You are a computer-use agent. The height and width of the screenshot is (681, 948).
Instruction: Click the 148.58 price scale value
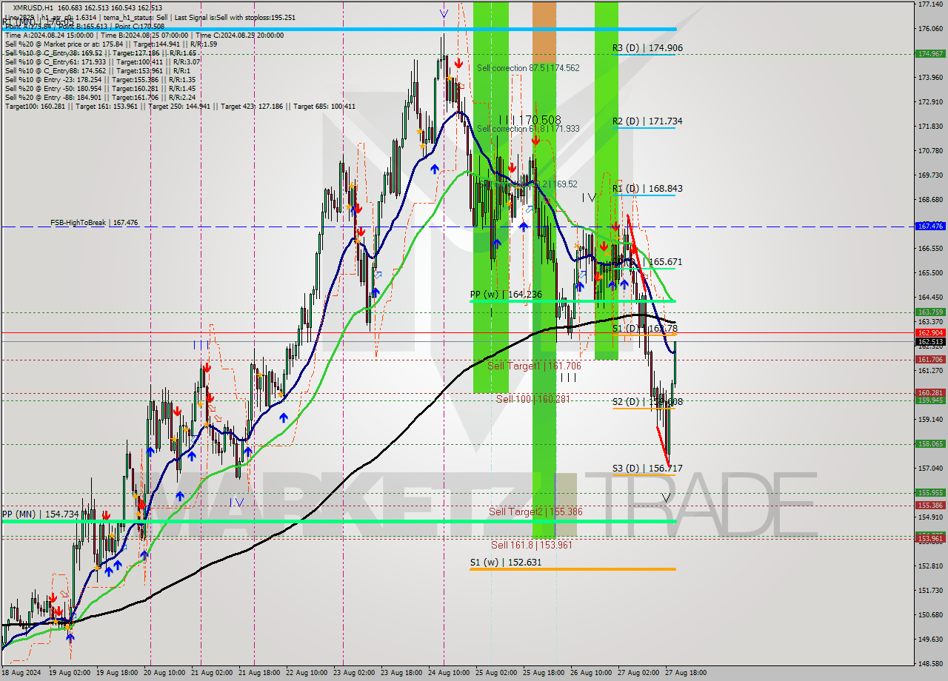930,662
